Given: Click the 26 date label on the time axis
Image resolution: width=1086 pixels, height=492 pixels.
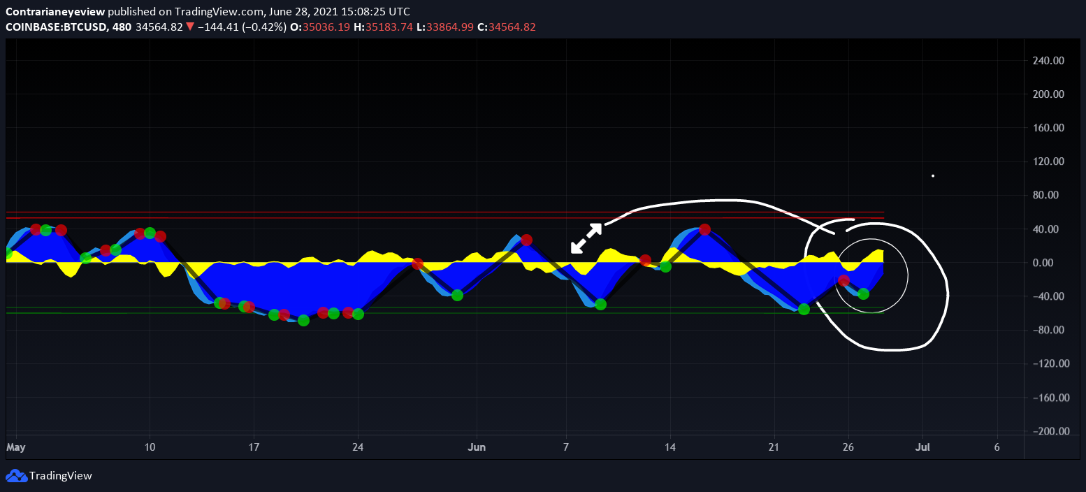Looking at the screenshot, I should 848,447.
